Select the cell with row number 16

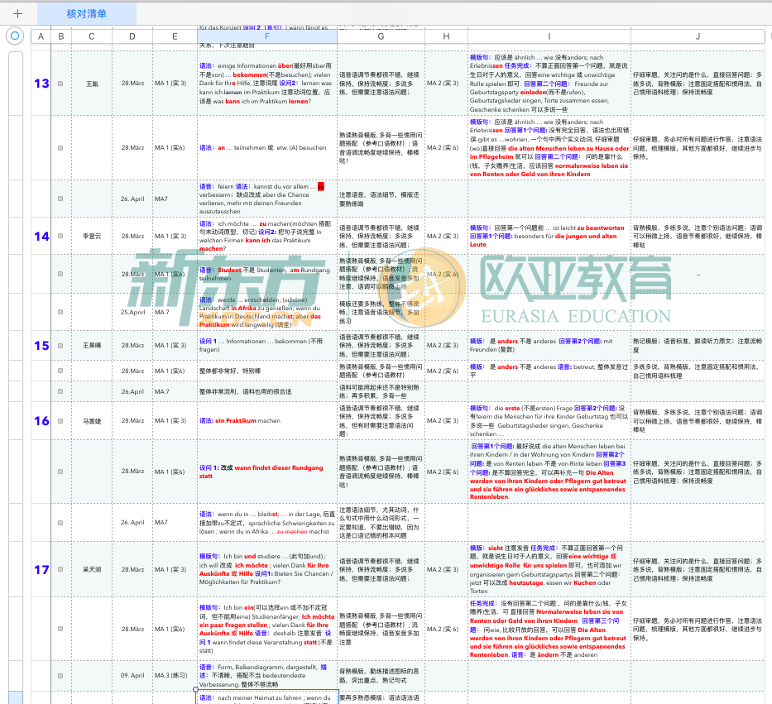pyautogui.click(x=41, y=421)
